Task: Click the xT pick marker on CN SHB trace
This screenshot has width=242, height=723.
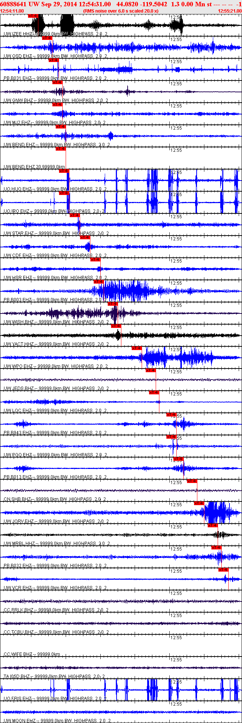Action: coord(192,481)
